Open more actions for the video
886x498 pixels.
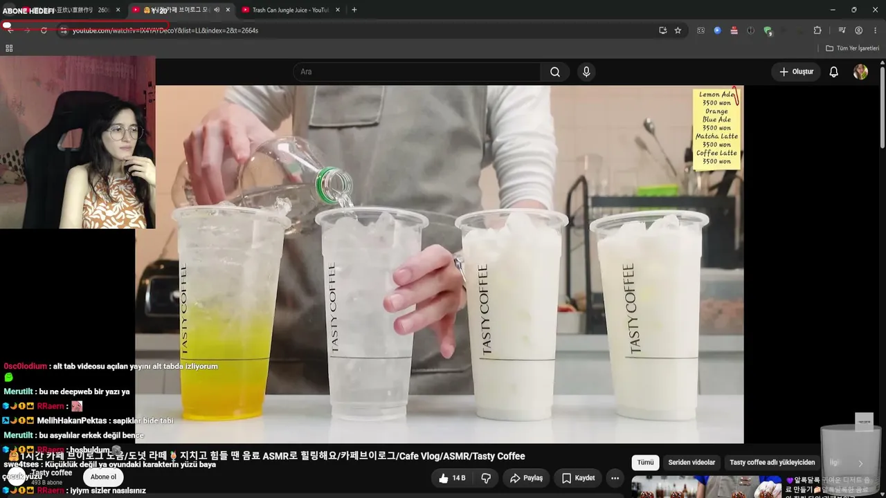615,478
